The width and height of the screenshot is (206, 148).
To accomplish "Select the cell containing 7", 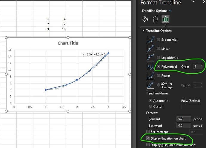I will pos(58,24).
